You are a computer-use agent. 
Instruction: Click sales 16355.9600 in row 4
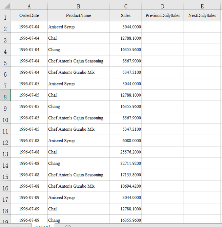click(x=130, y=50)
